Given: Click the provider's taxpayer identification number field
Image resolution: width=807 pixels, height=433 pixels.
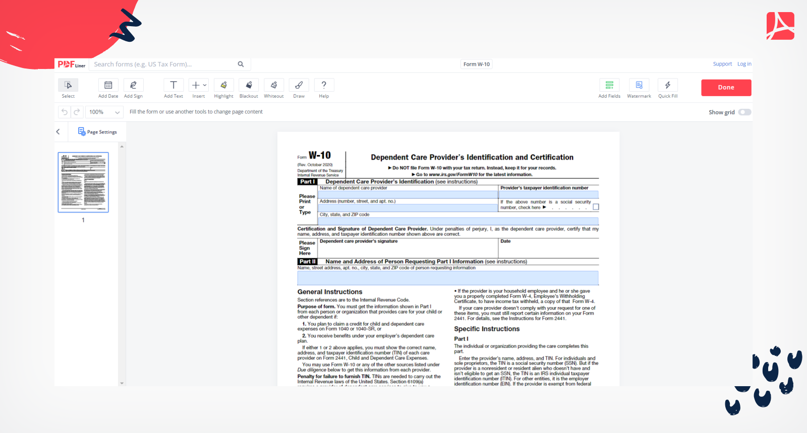Looking at the screenshot, I should tap(548, 194).
